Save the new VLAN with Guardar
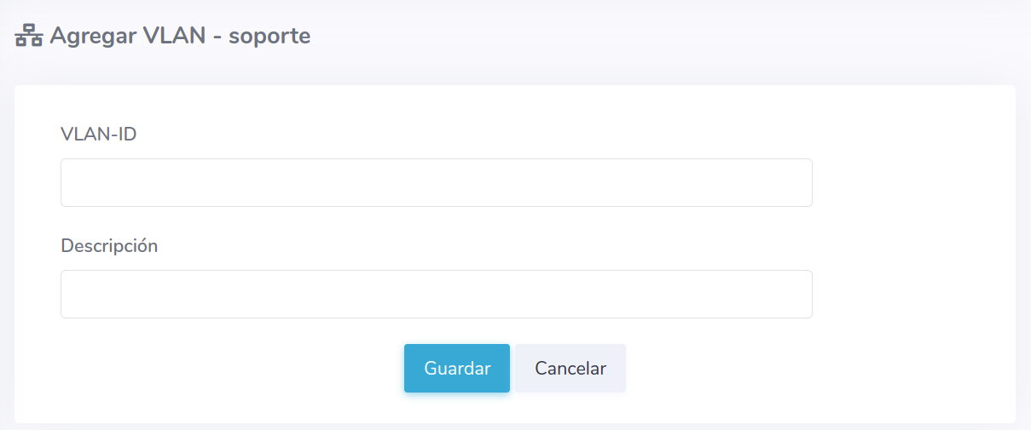The width and height of the screenshot is (1031, 430). tap(457, 369)
